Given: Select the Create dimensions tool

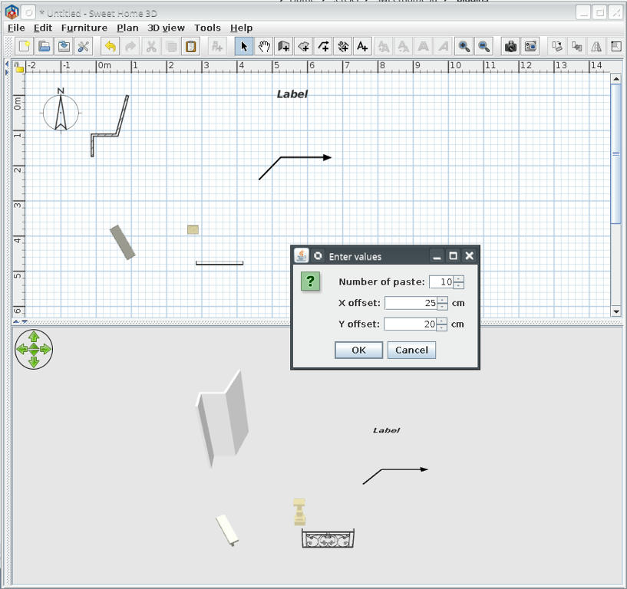Looking at the screenshot, I should [x=343, y=46].
